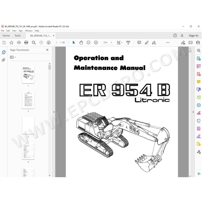This screenshot has width=202, height=202.
Task: Send file by email envelope icon
Action: [x=190, y=42]
